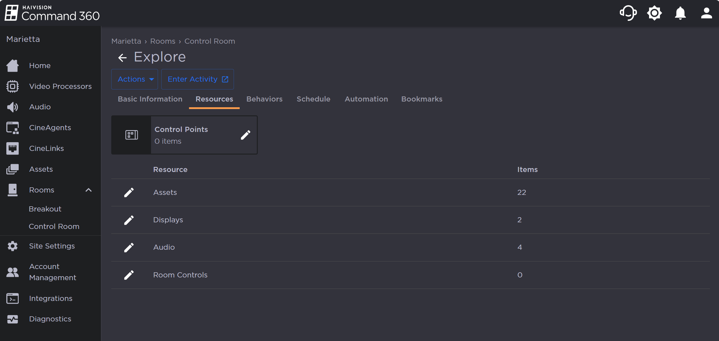
Task: Open the Actions dropdown
Action: click(135, 79)
